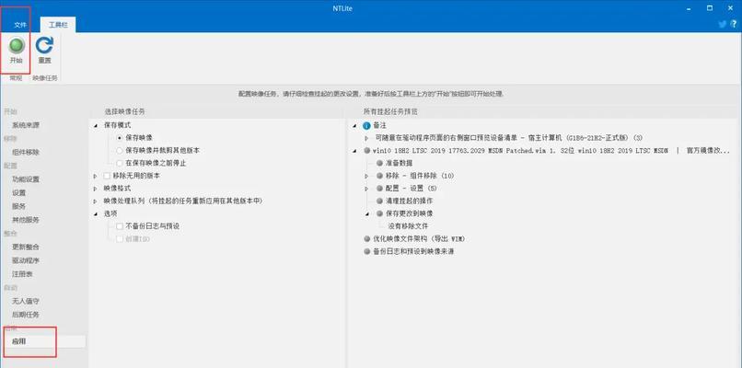Collapse the 选项 tree node
Viewport: 742px width, 368px height.
click(x=96, y=213)
